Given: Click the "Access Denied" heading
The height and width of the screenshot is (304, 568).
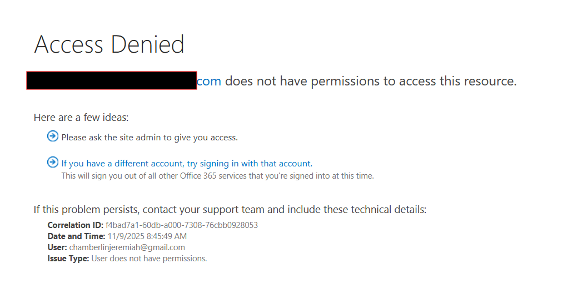Looking at the screenshot, I should (109, 44).
